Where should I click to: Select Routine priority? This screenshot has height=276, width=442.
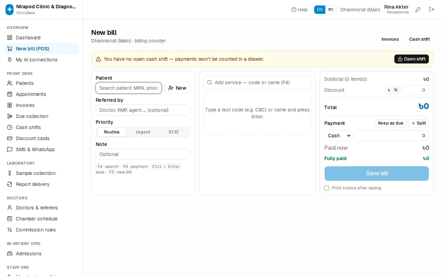tap(112, 132)
